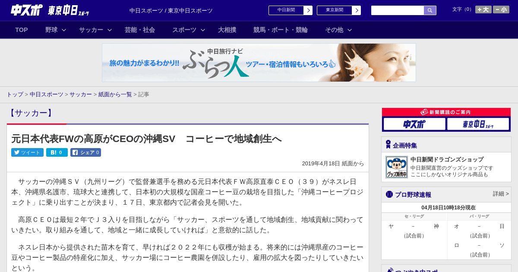Click the 2019年4月18日 紙面から date

[x=333, y=164]
